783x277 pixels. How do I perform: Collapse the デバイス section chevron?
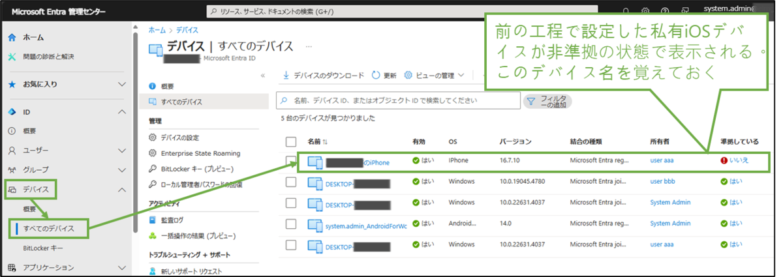pyautogui.click(x=121, y=190)
